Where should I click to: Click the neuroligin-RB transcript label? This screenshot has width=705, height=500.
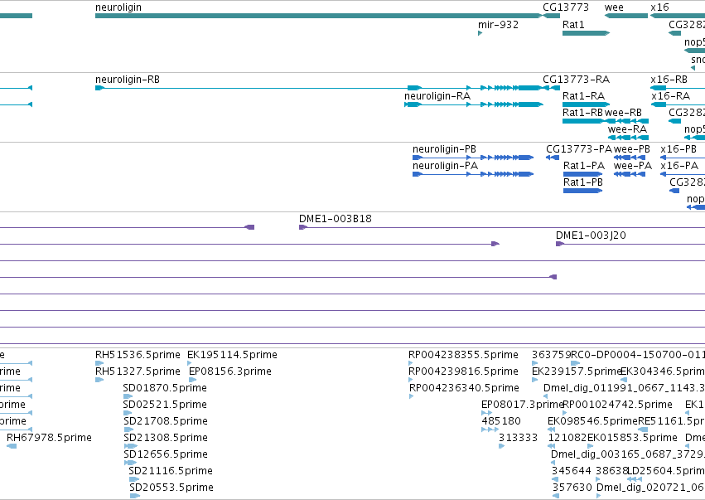point(128,80)
